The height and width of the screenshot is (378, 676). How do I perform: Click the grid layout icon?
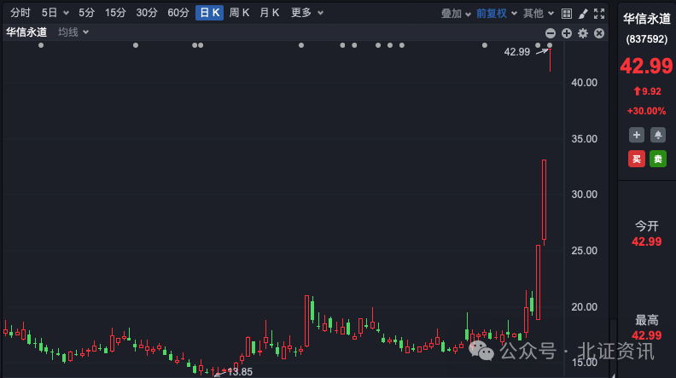[567, 14]
